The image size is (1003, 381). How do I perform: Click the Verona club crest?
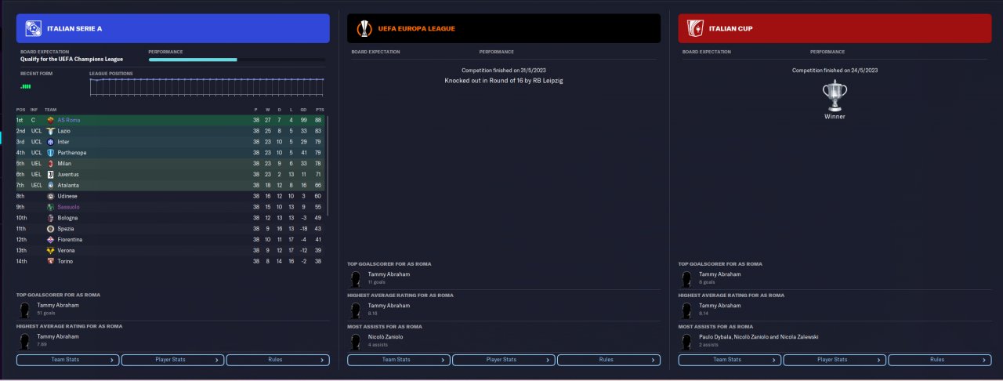pyautogui.click(x=50, y=250)
